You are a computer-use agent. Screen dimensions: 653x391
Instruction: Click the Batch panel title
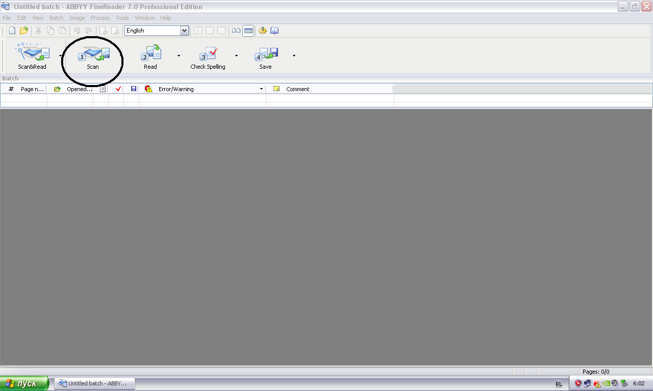[x=10, y=78]
